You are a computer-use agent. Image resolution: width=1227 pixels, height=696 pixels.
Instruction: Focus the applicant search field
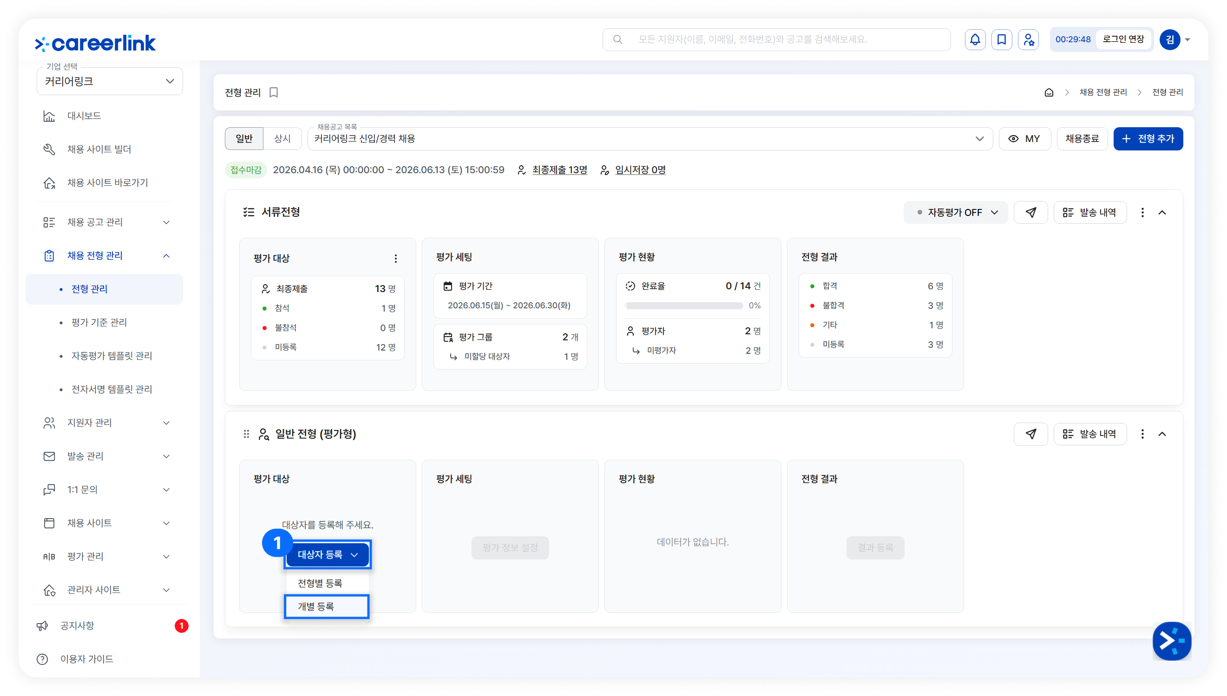pos(776,39)
